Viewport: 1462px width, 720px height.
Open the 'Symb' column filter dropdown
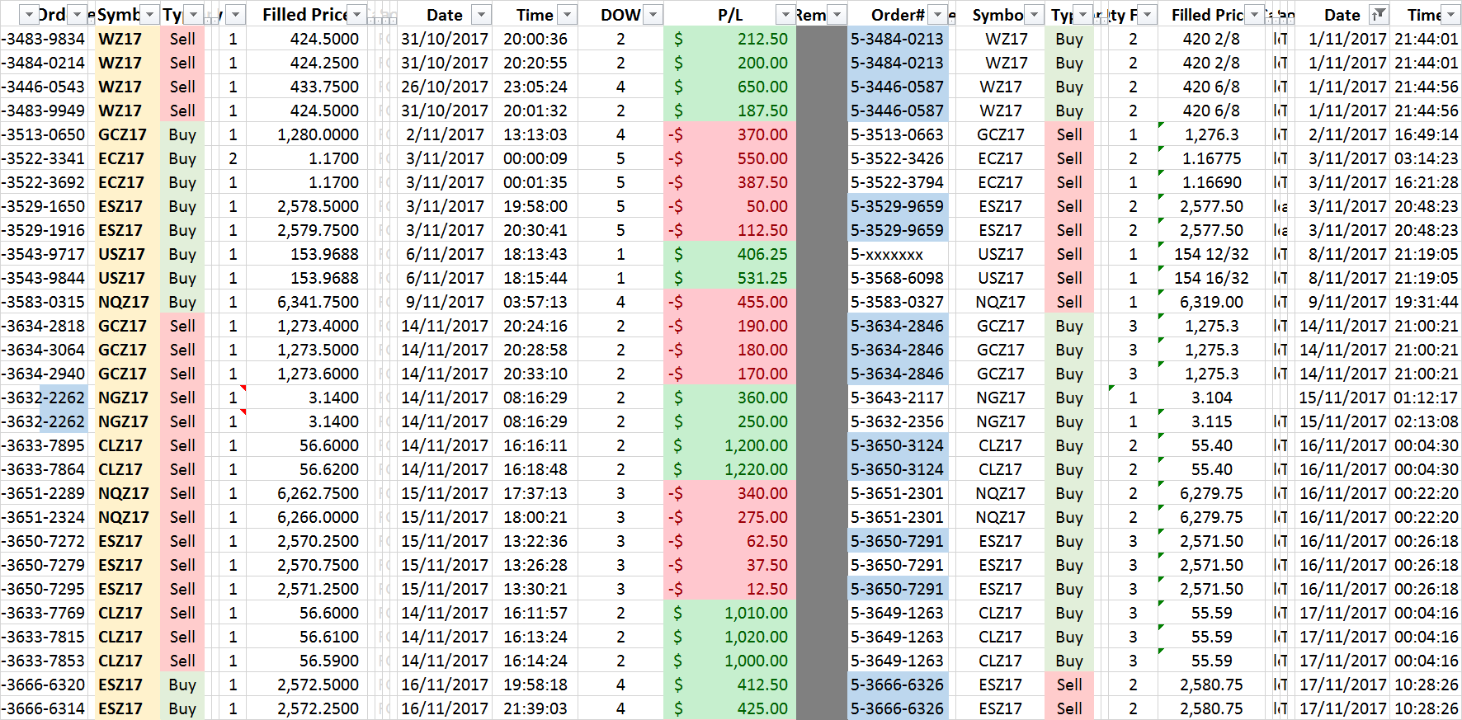coord(150,15)
